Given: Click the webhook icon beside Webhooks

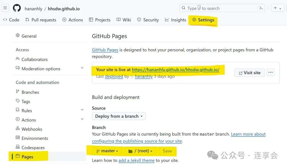Looking at the screenshot, I should [18, 128].
